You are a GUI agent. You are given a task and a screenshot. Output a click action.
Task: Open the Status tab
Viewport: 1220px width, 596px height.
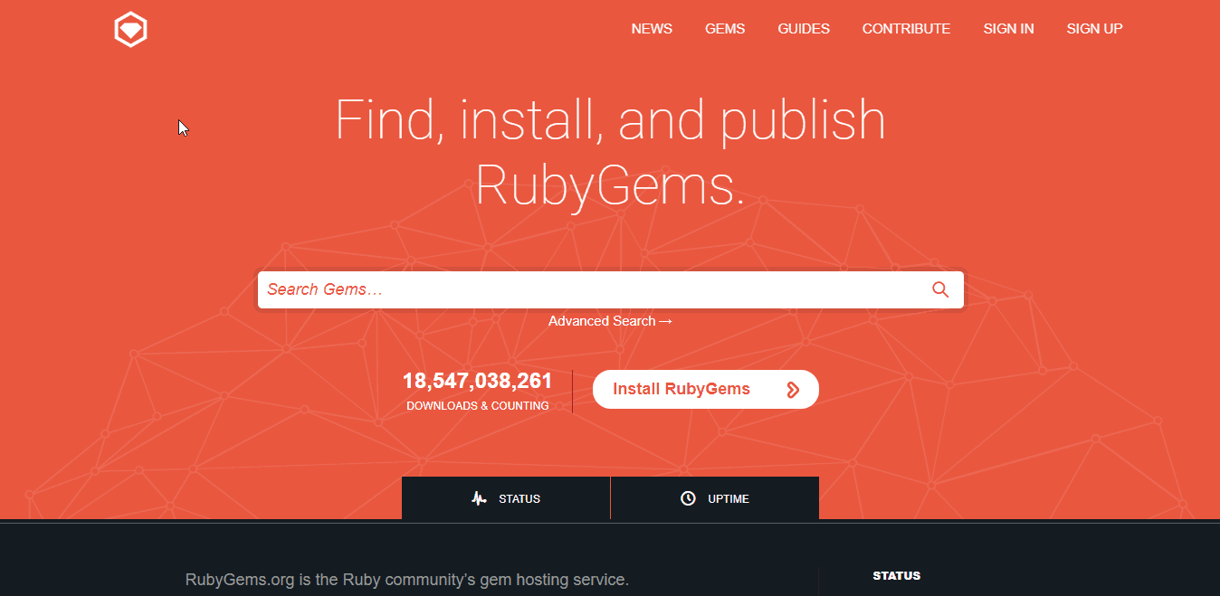(x=506, y=498)
